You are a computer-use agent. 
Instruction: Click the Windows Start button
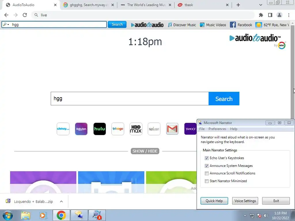(8, 215)
